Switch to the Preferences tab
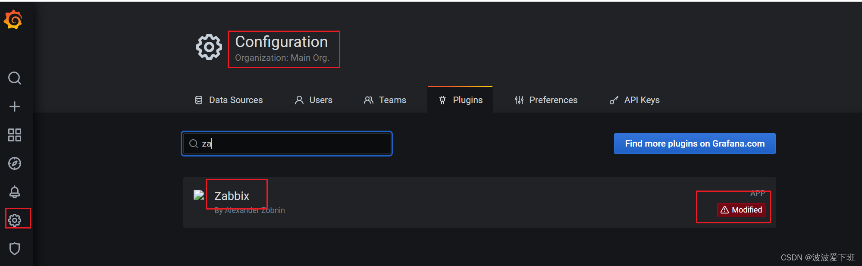 [x=546, y=100]
